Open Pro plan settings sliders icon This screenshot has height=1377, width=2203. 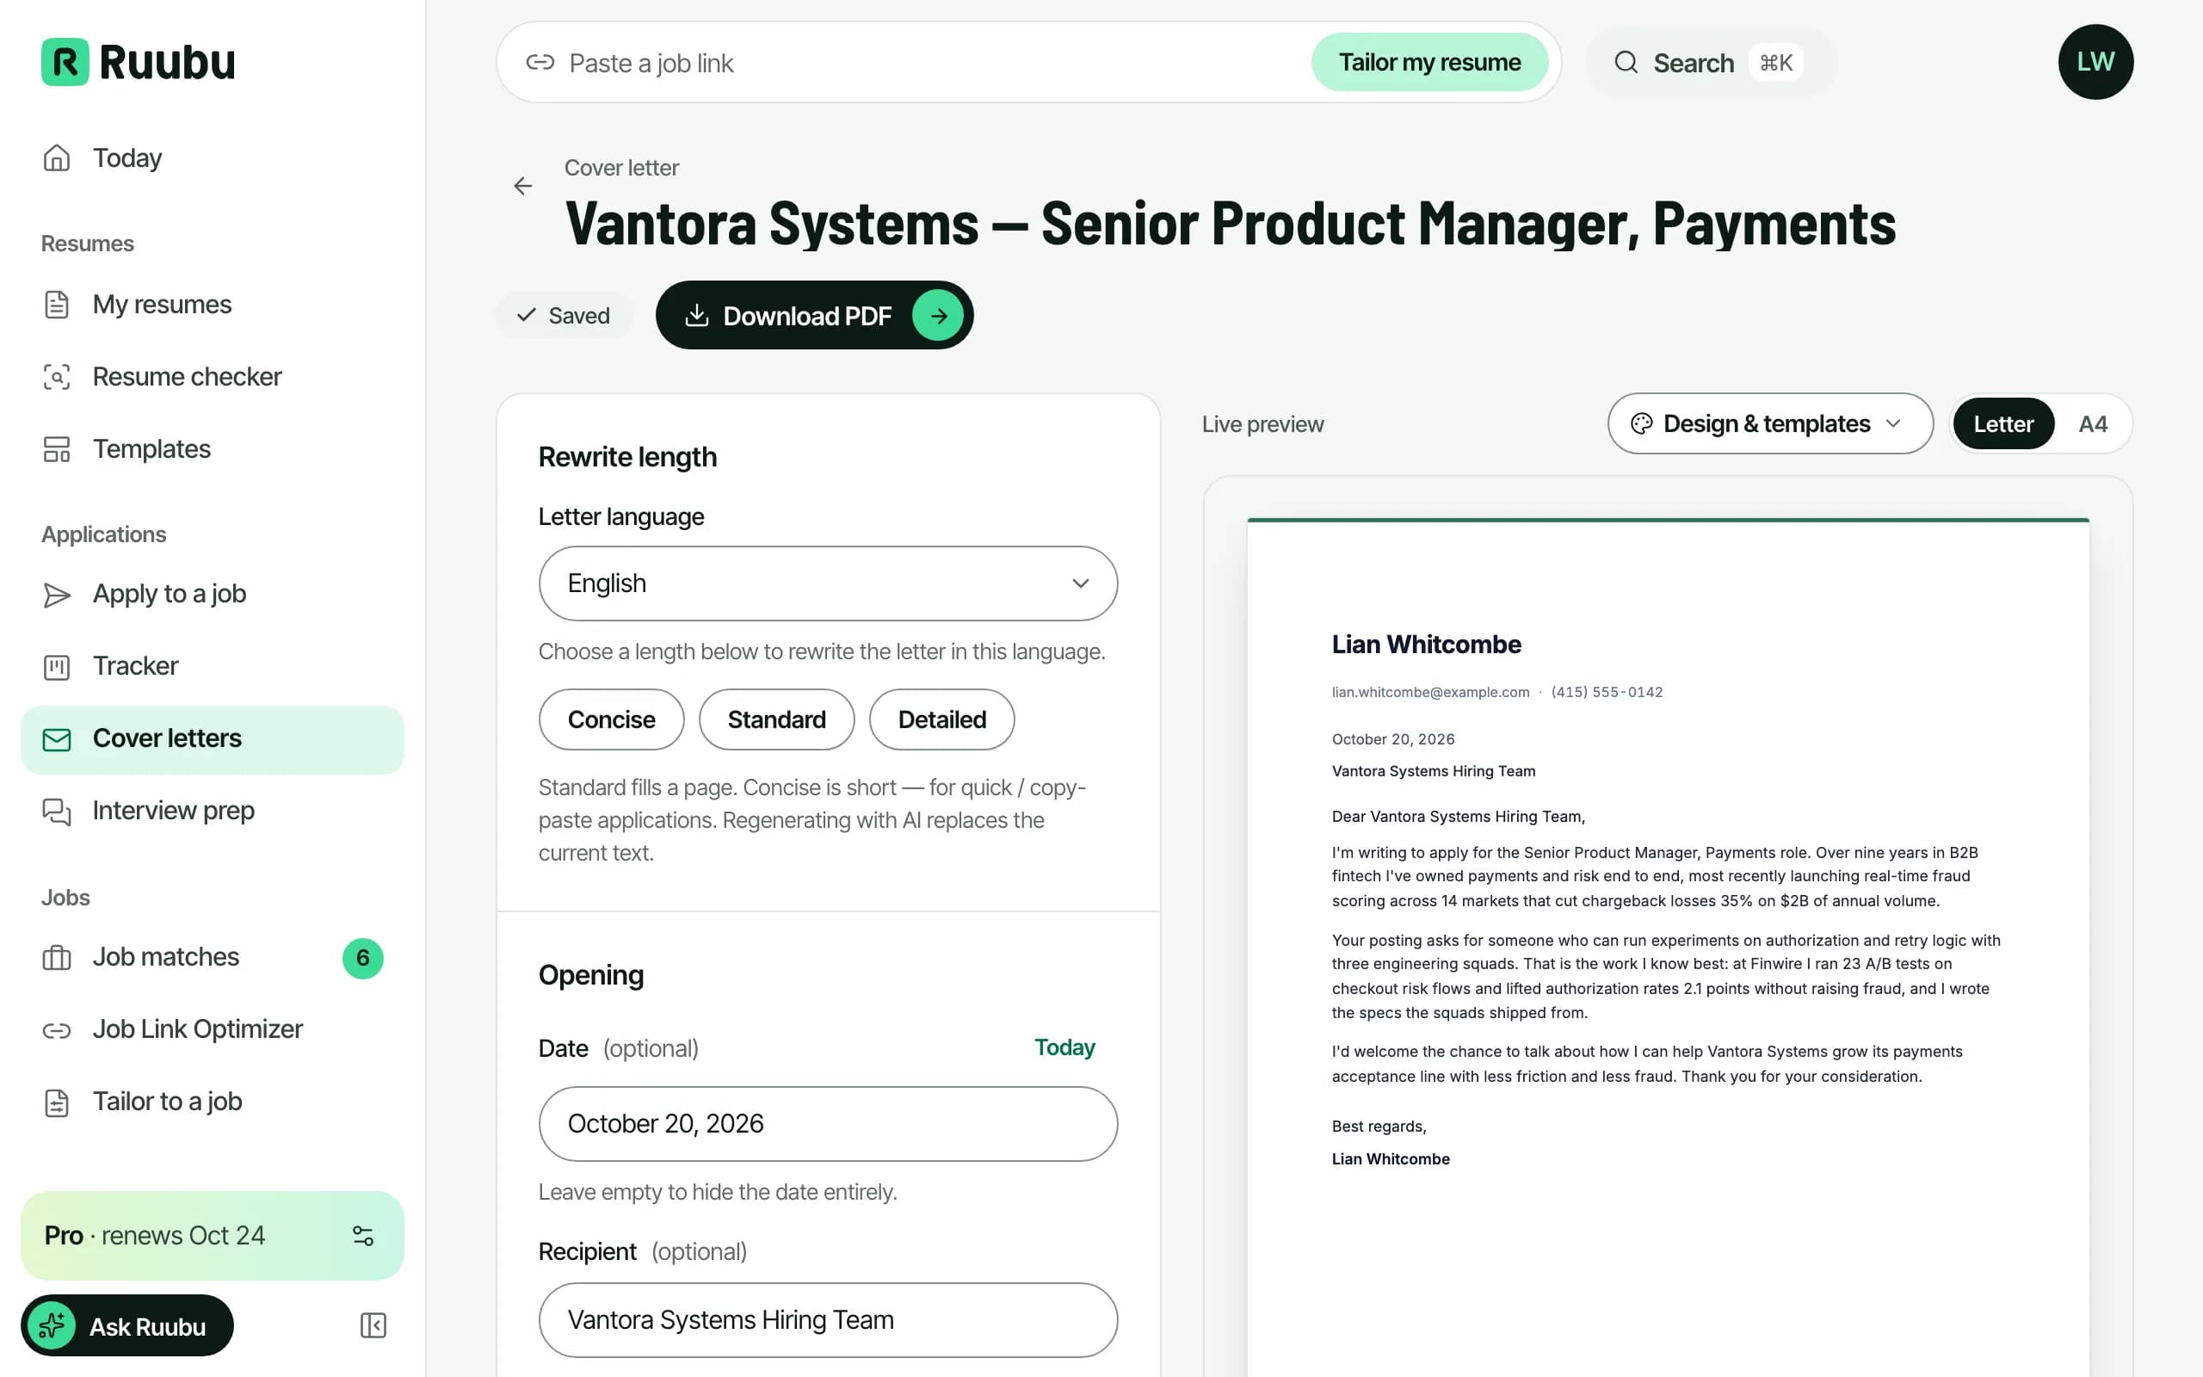click(x=362, y=1236)
